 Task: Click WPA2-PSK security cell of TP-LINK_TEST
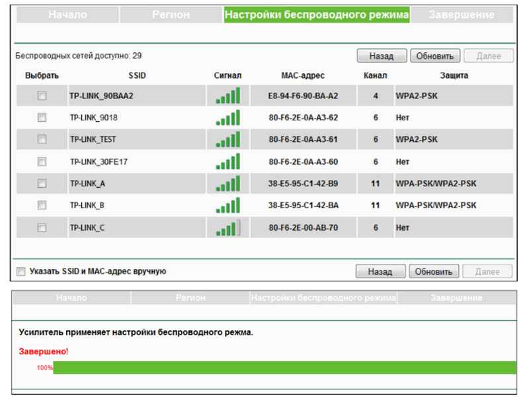pos(454,140)
